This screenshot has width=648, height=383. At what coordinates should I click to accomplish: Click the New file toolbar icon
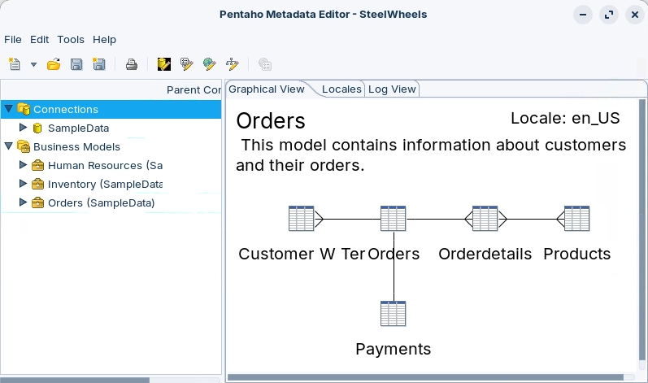tap(15, 64)
